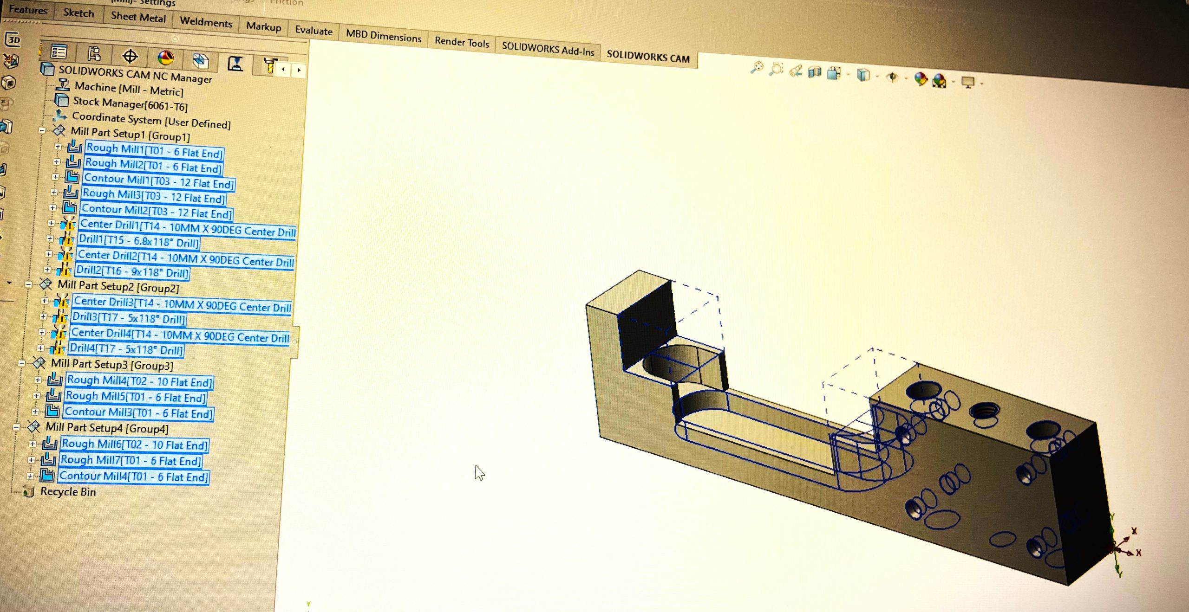Click the Section View icon
1189x612 pixels.
point(815,72)
